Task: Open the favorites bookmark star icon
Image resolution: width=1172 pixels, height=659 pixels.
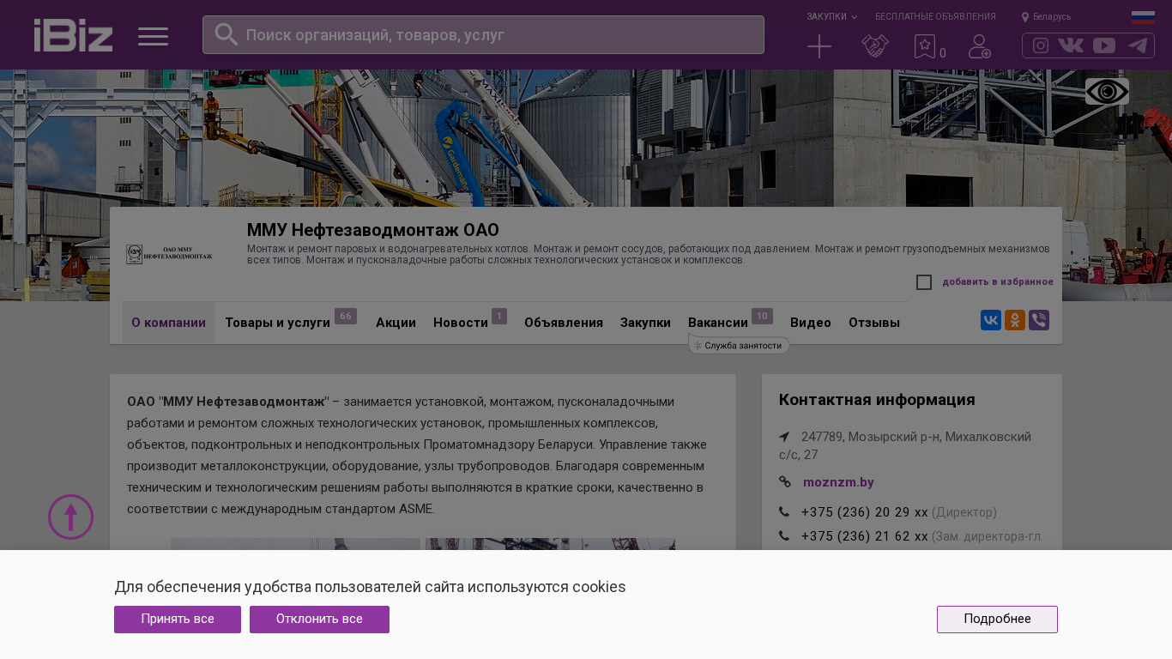Action: (x=925, y=46)
